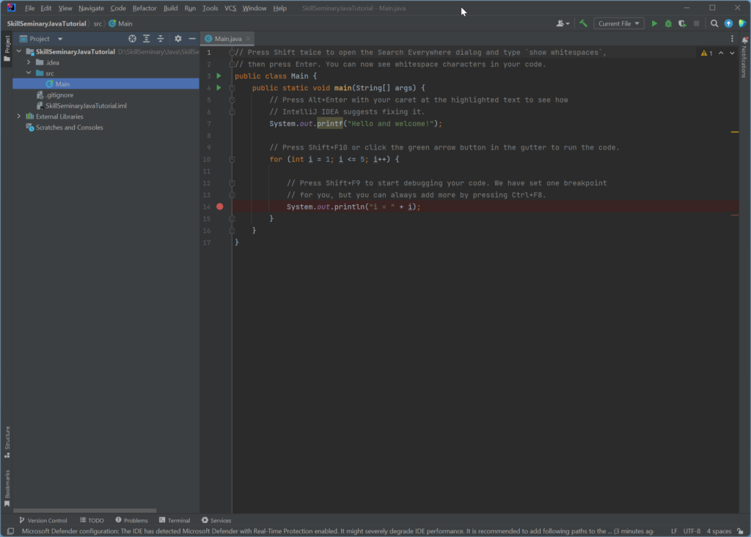This screenshot has width=751, height=537.
Task: Open the VCS menu
Action: (x=230, y=8)
